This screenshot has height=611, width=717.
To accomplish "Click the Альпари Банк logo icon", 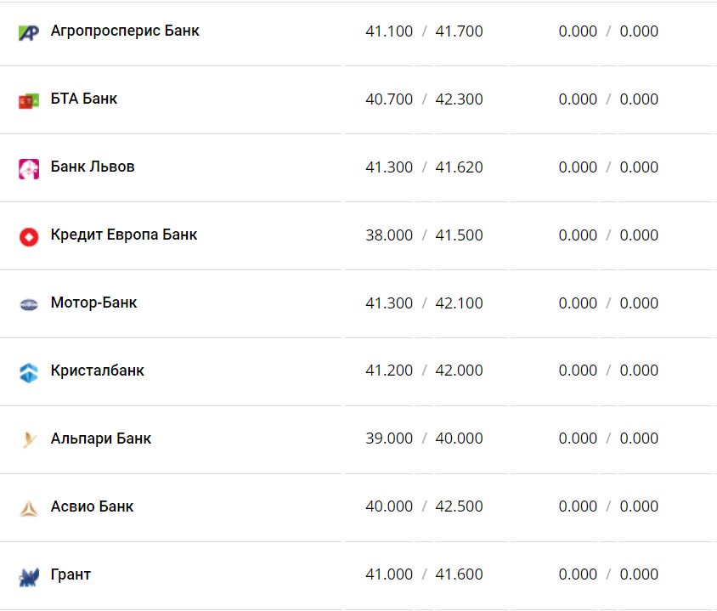I will 29,440.
